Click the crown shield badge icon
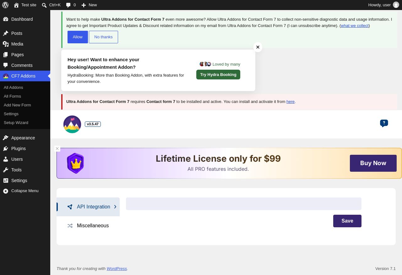 (x=75, y=163)
